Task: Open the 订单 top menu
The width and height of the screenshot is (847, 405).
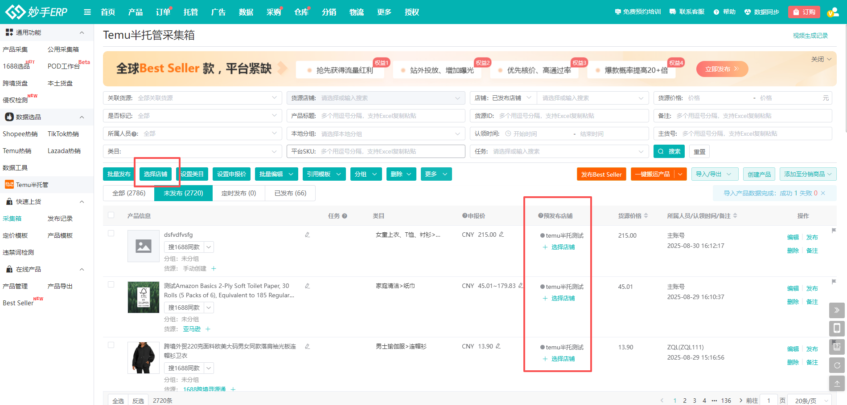Action: [x=163, y=12]
